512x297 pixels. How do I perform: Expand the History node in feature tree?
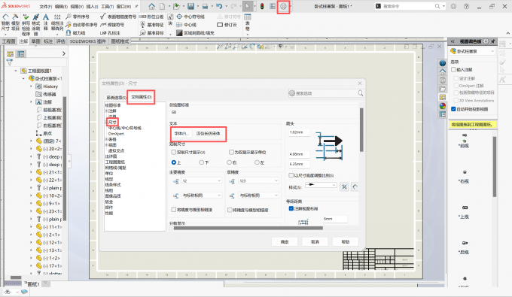click(32, 86)
